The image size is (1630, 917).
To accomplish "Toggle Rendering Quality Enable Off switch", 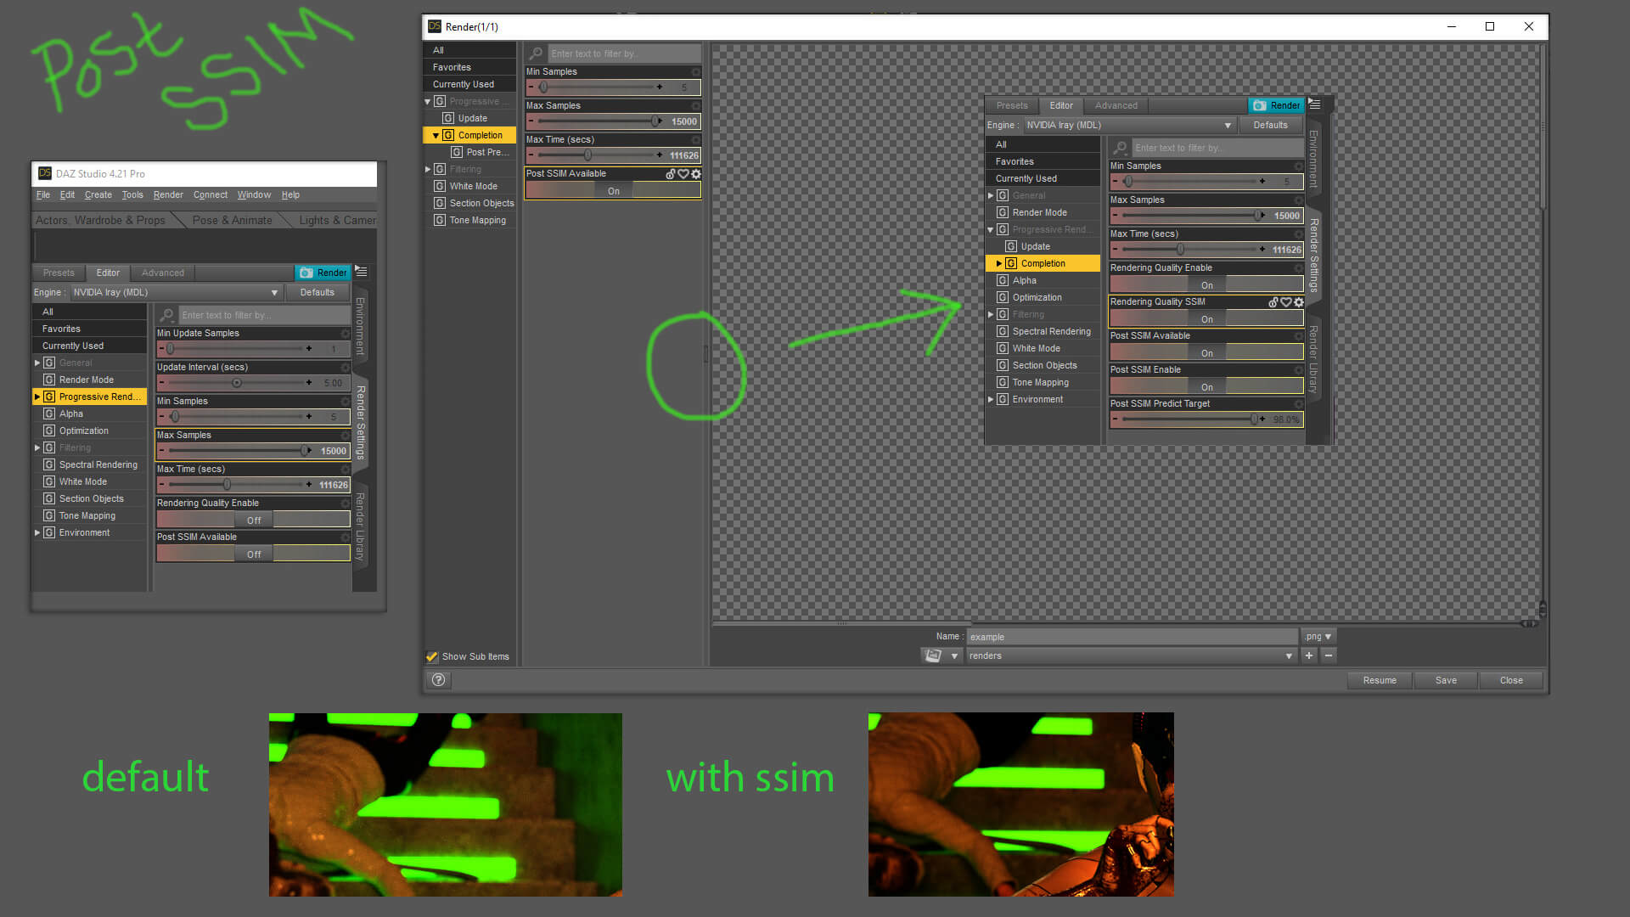I will 253,520.
